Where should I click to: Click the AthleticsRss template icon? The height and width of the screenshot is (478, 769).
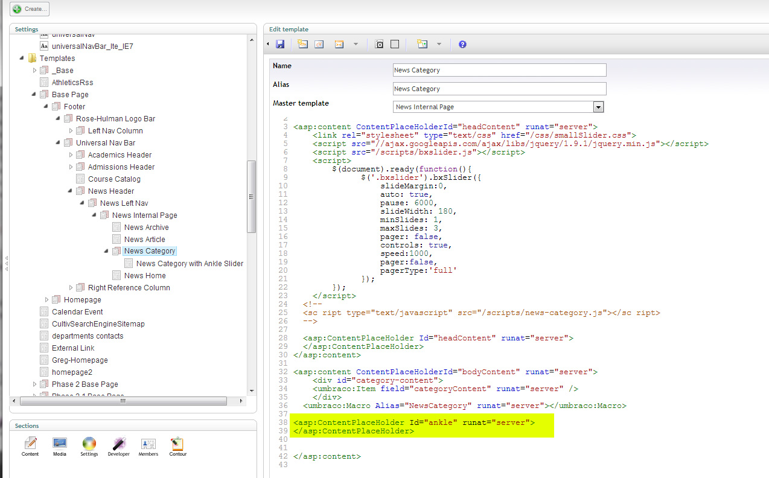pos(44,82)
